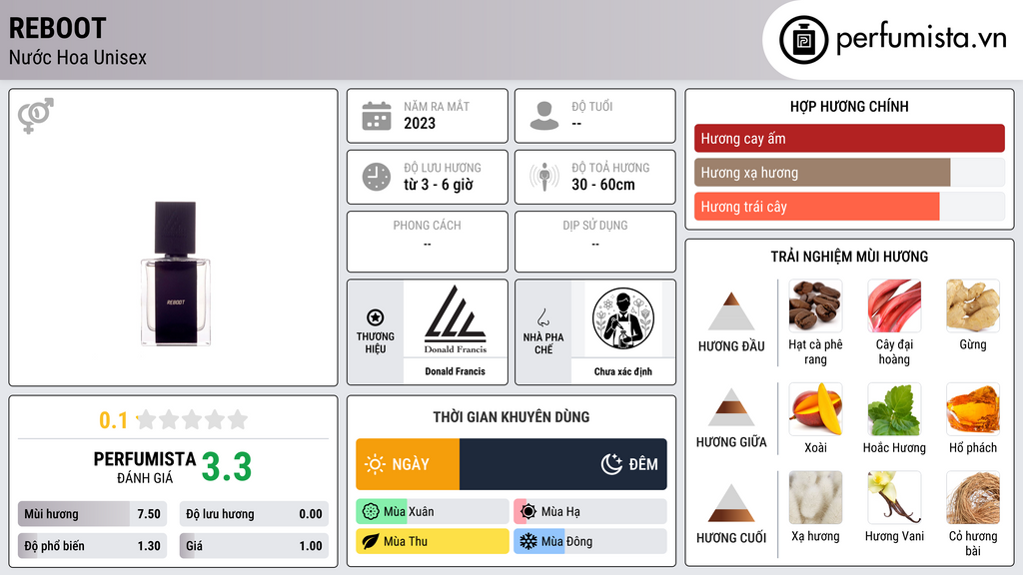
Task: Click the Donald Francis brand name label
Action: point(456,371)
